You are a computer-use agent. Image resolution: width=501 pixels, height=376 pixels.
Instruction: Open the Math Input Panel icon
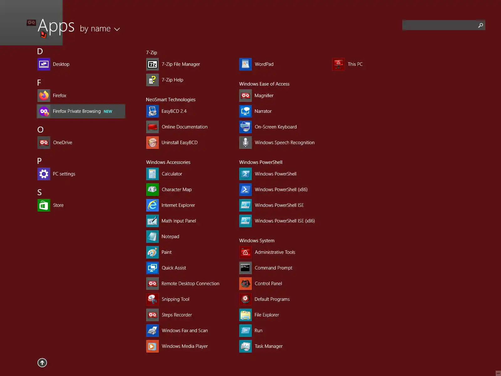point(152,221)
